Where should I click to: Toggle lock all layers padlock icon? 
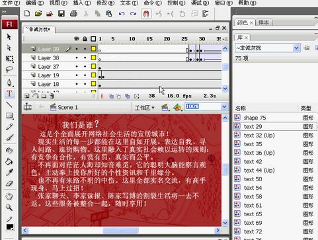[x=85, y=39]
